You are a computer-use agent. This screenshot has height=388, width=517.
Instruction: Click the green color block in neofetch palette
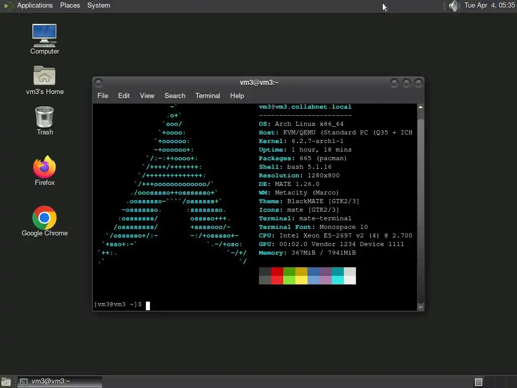(289, 275)
